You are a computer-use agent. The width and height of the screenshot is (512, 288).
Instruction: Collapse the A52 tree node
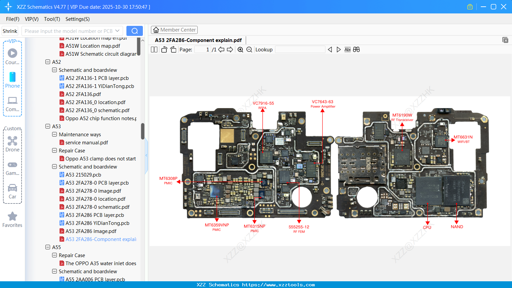(48, 62)
